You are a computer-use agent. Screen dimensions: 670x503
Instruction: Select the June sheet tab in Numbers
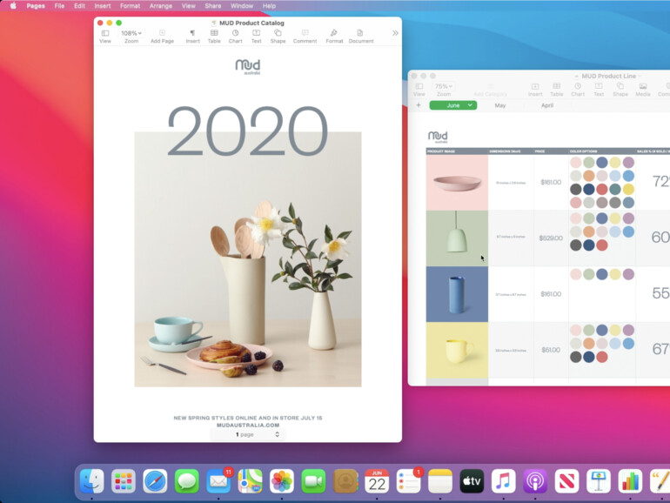453,105
